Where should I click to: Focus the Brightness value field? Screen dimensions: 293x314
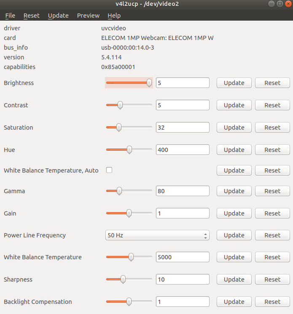click(x=183, y=82)
